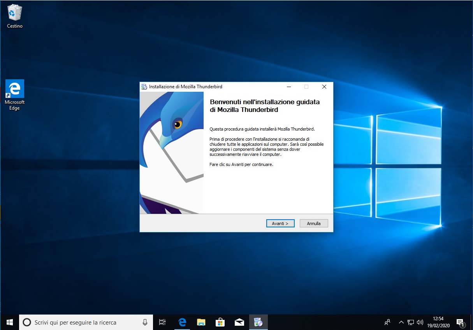Open Microsoft Store from the taskbar
The width and height of the screenshot is (473, 330).
pos(220,322)
